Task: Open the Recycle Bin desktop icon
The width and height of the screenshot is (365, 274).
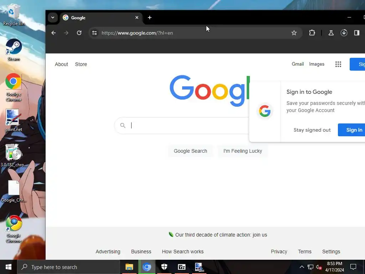Action: pos(14,14)
